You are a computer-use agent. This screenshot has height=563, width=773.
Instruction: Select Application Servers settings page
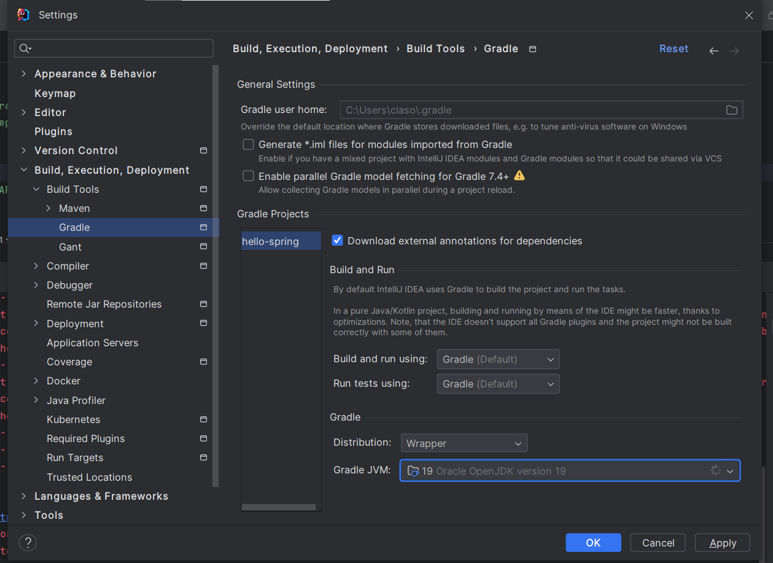(93, 343)
